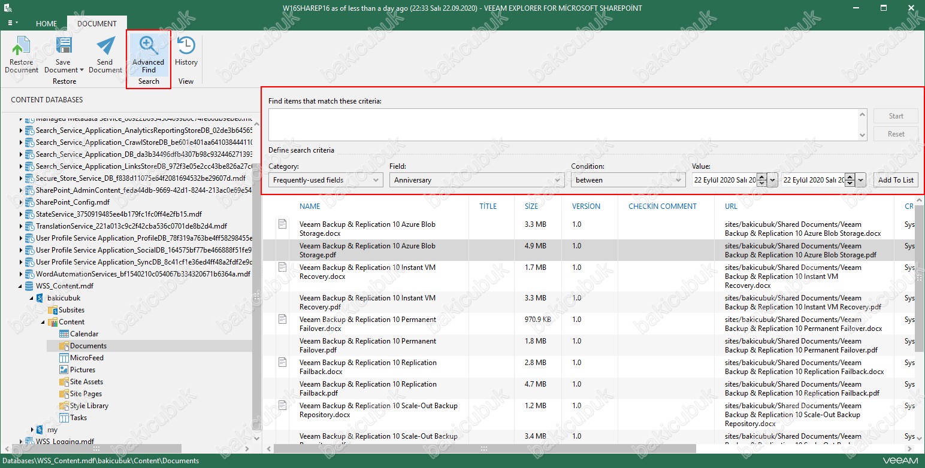Select the Calendar list icon
The width and height of the screenshot is (925, 468).
pos(64,334)
